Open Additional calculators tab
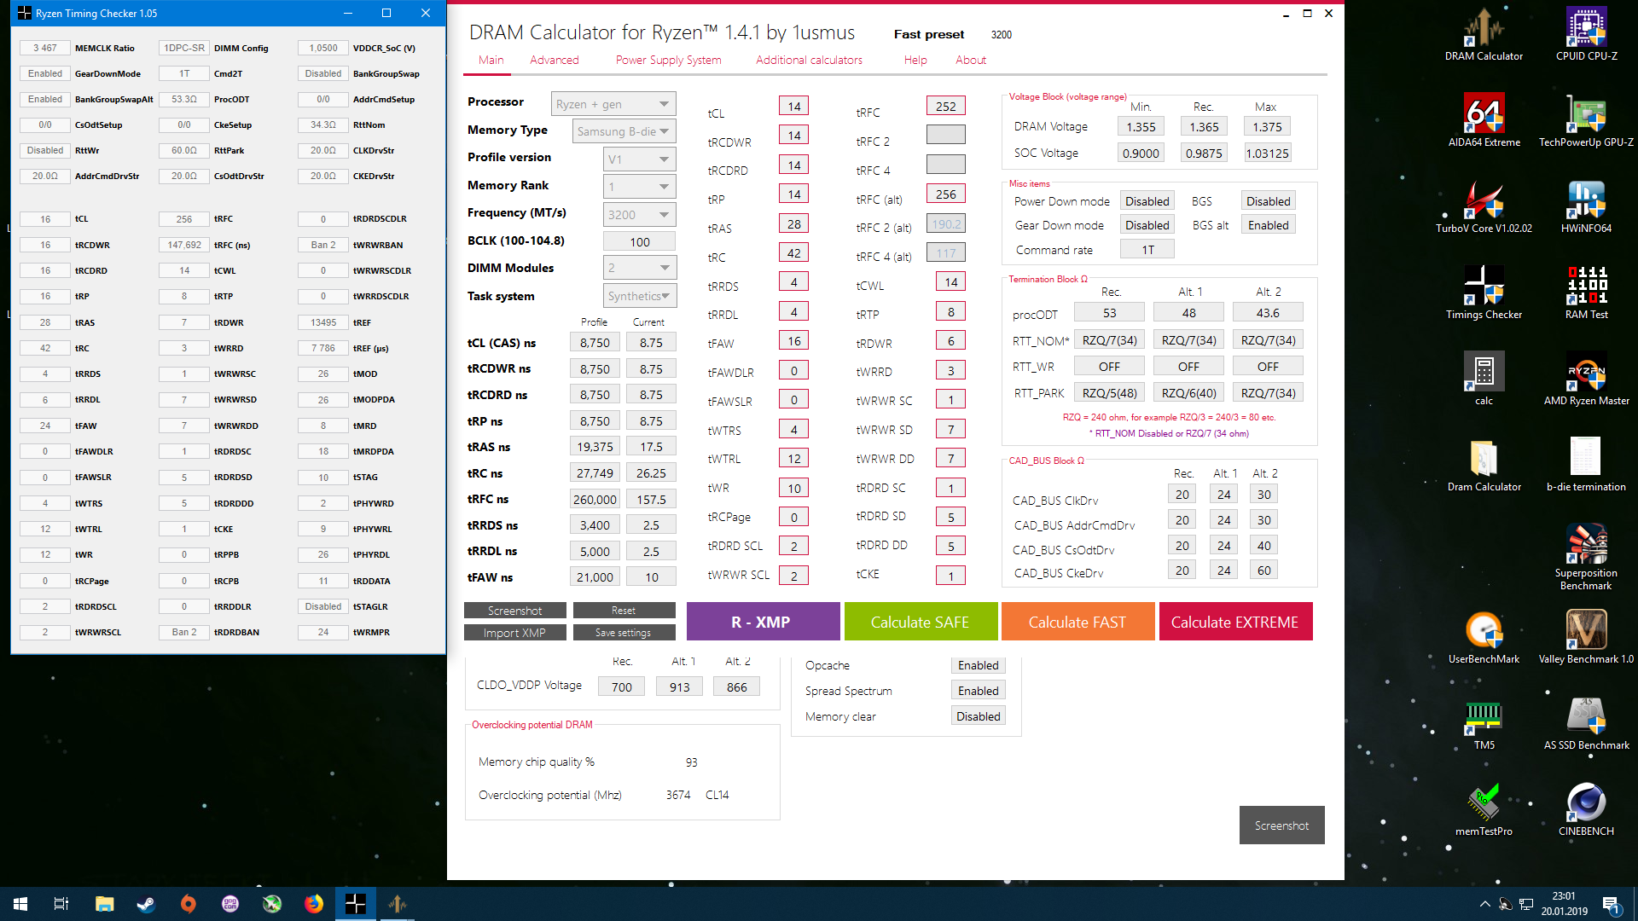The width and height of the screenshot is (1638, 921). [x=809, y=60]
